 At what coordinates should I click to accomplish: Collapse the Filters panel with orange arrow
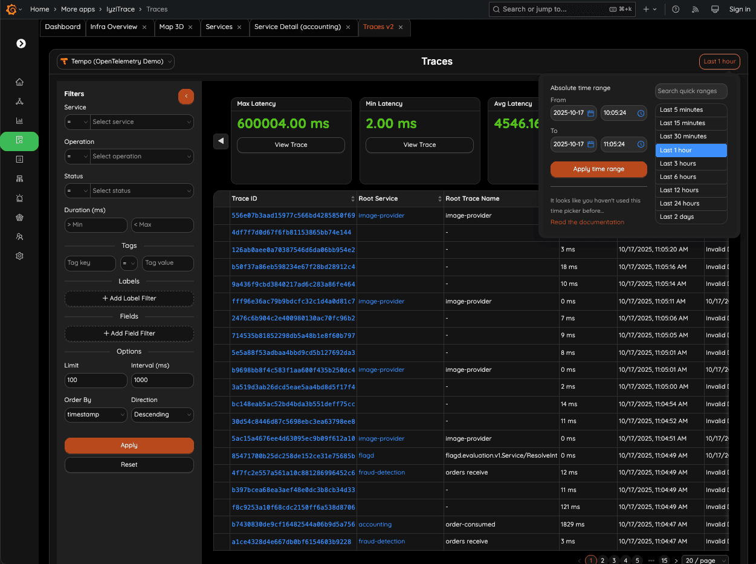click(x=186, y=96)
